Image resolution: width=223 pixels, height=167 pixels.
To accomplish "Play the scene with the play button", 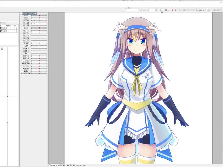I will [x=161, y=10].
